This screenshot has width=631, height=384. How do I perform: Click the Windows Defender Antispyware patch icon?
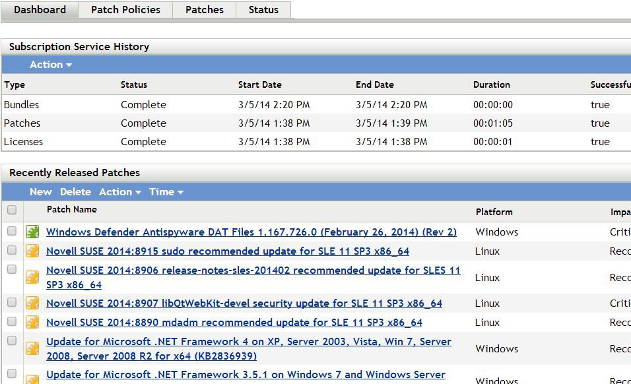pos(32,232)
